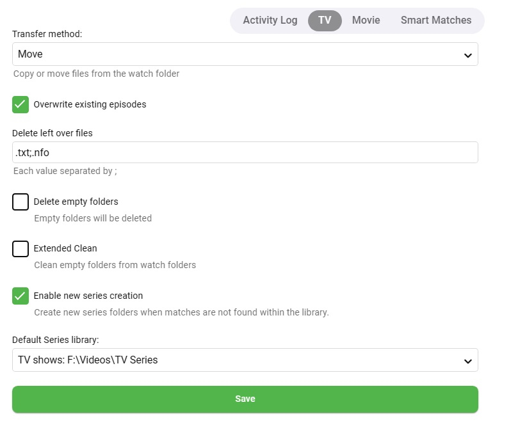Save the TV settings
Viewport: 511px width, 430px height.
click(x=245, y=399)
